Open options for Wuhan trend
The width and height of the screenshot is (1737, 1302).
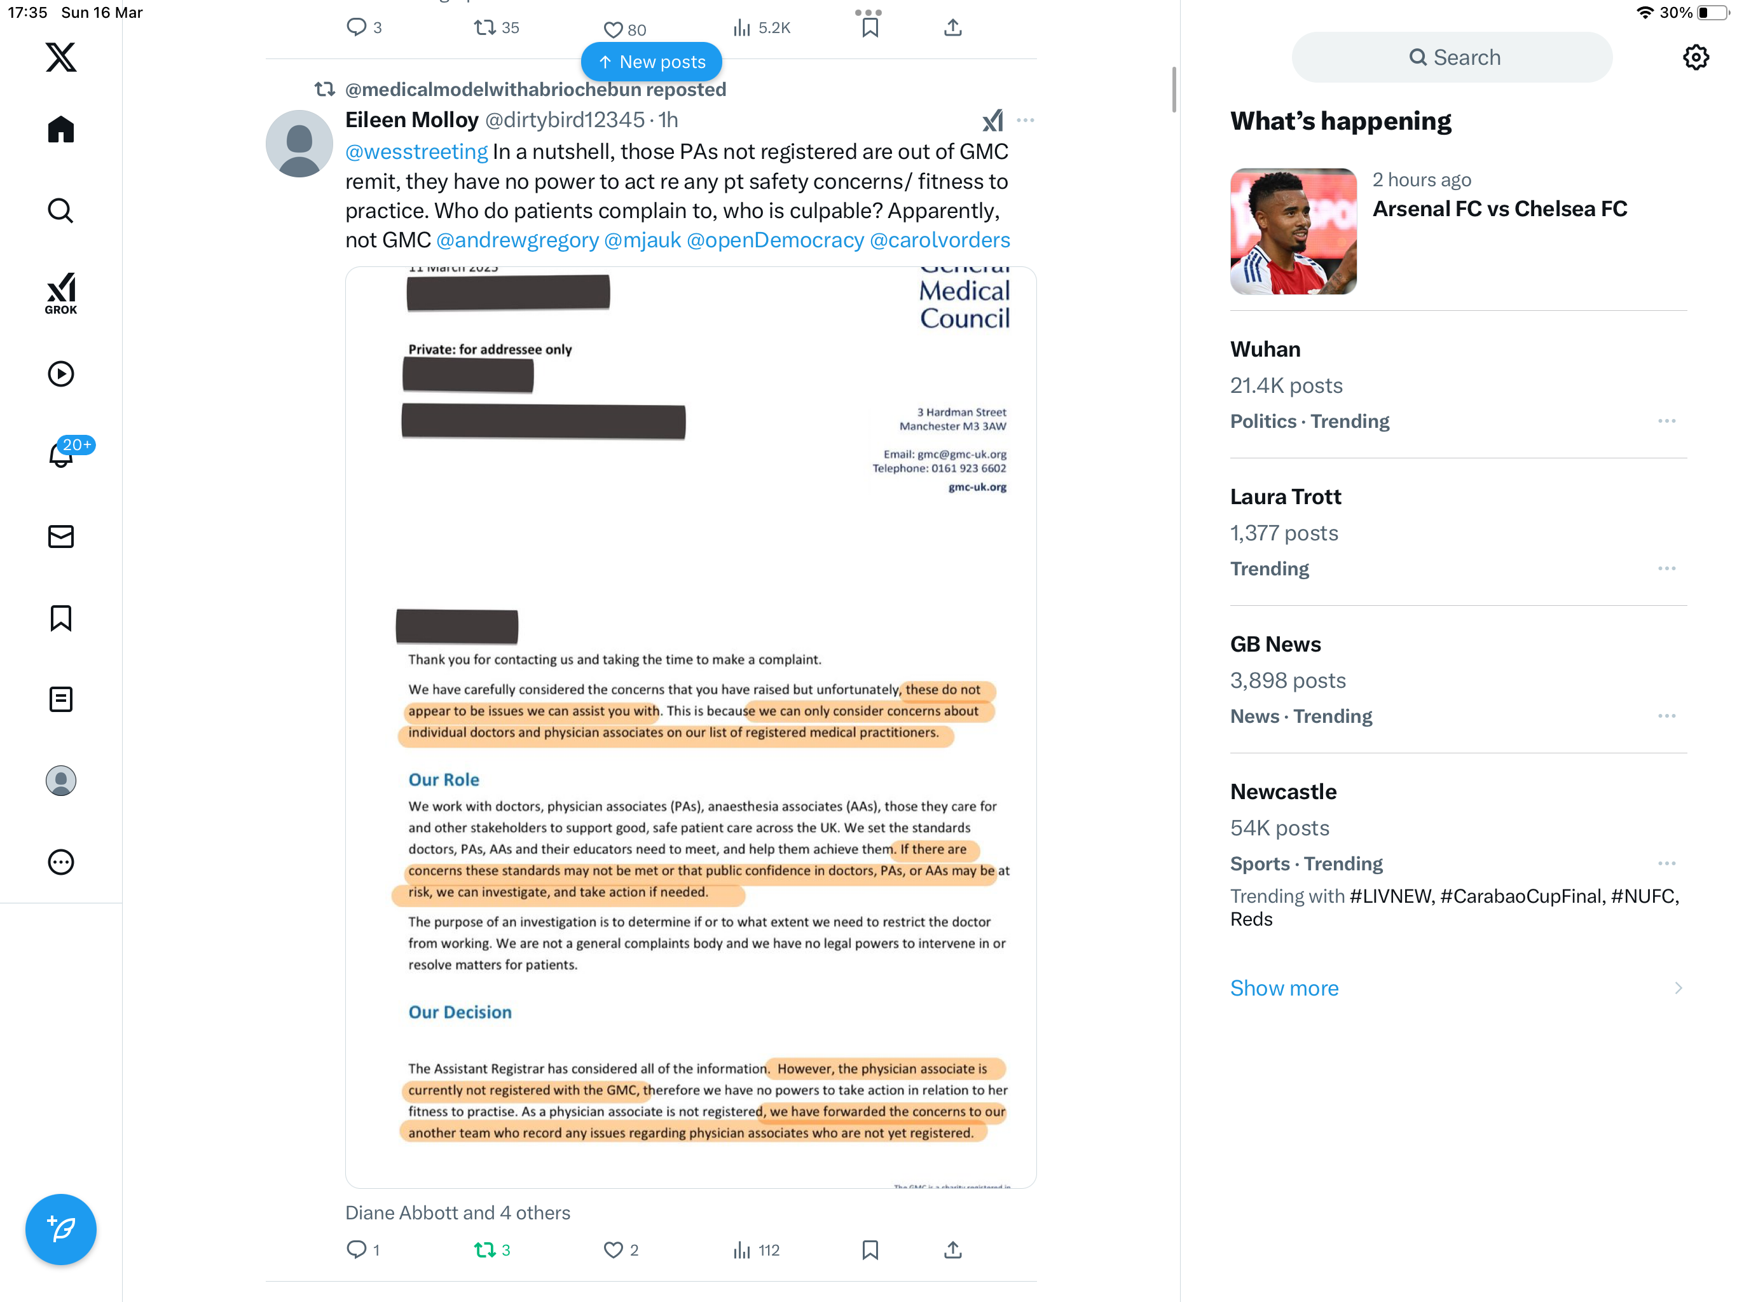click(1667, 421)
